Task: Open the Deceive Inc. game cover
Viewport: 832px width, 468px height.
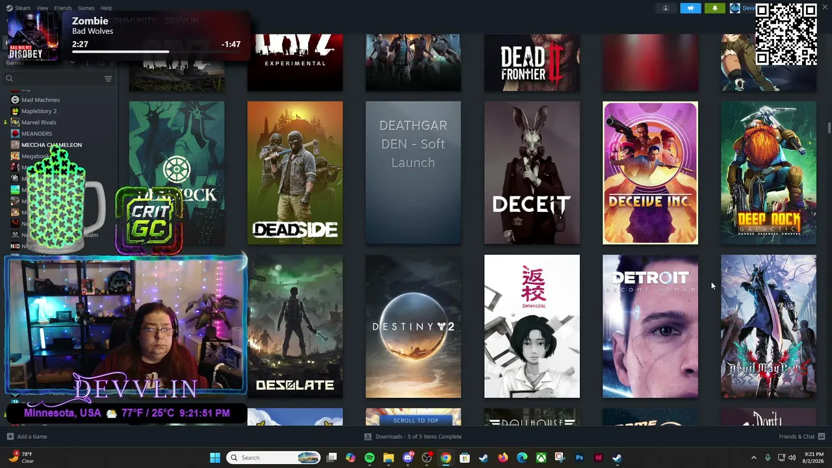Action: 650,173
